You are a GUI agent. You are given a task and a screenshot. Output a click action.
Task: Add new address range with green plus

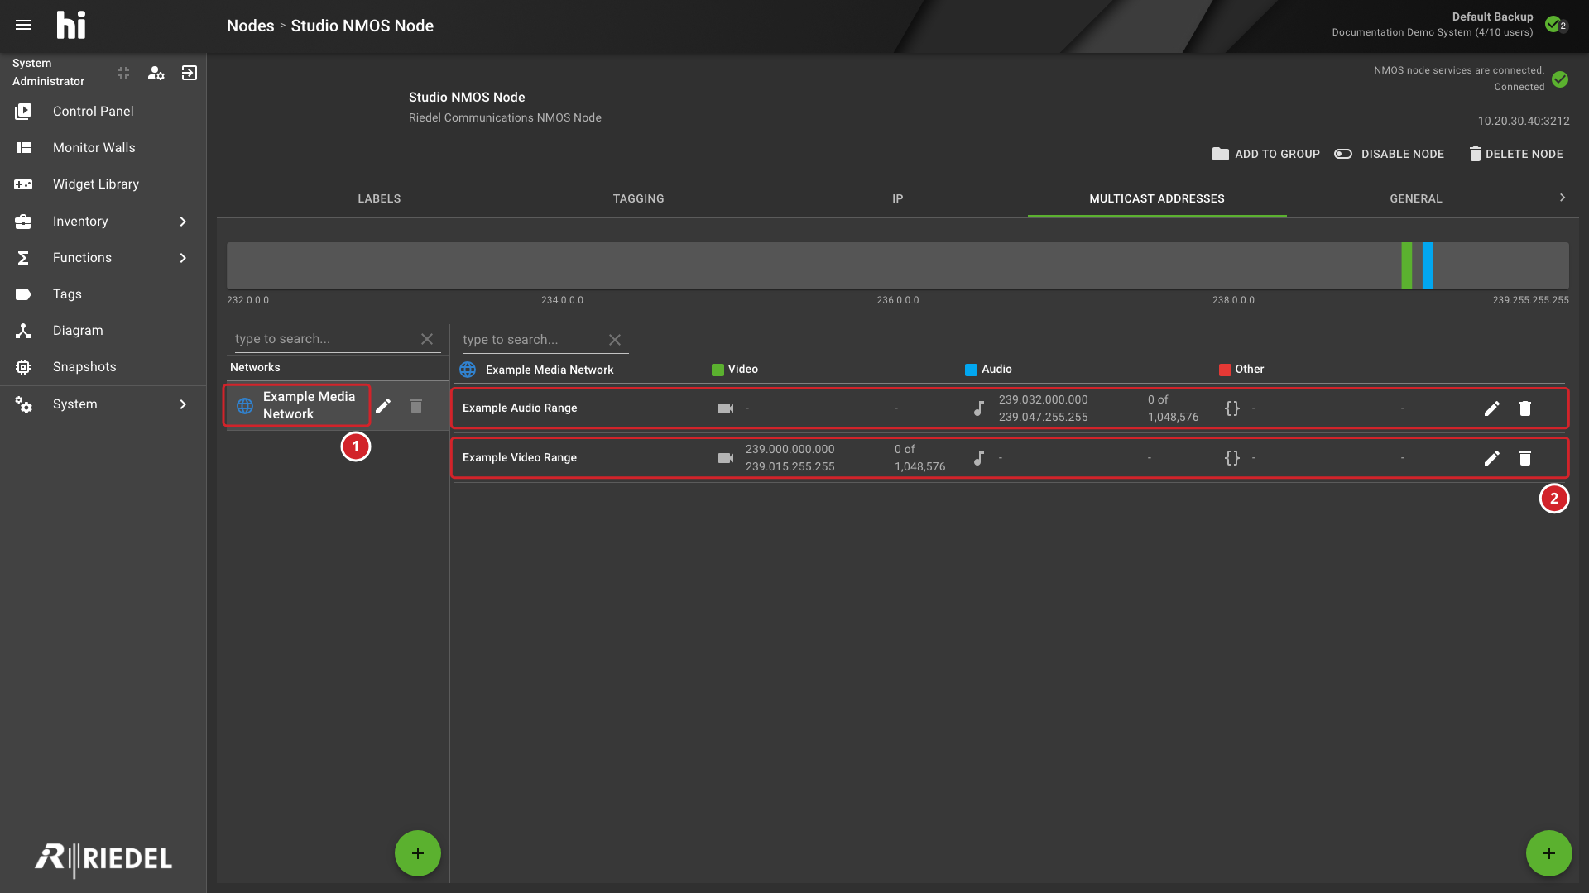pos(1549,853)
